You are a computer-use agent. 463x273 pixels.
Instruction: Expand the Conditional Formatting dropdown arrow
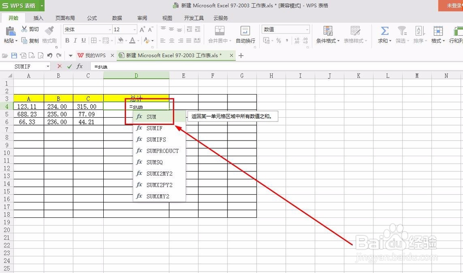pyautogui.click(x=338, y=41)
